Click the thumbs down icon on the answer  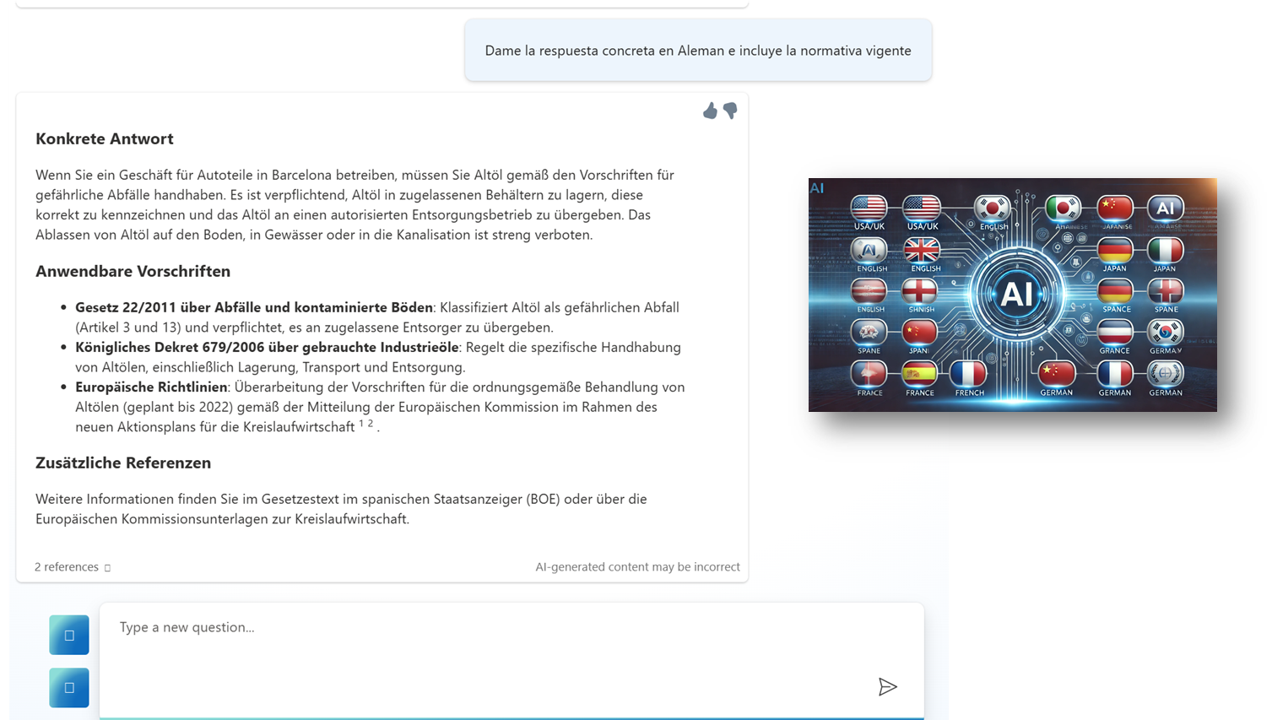(731, 111)
